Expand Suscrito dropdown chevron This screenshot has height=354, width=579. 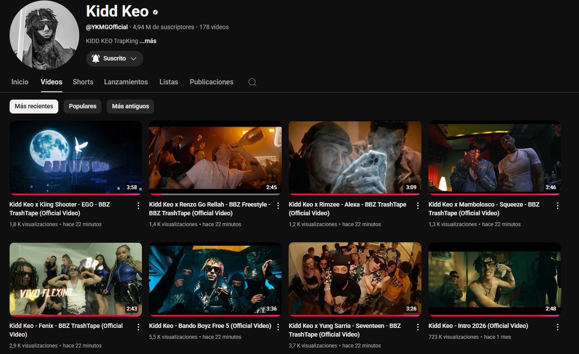click(x=134, y=58)
